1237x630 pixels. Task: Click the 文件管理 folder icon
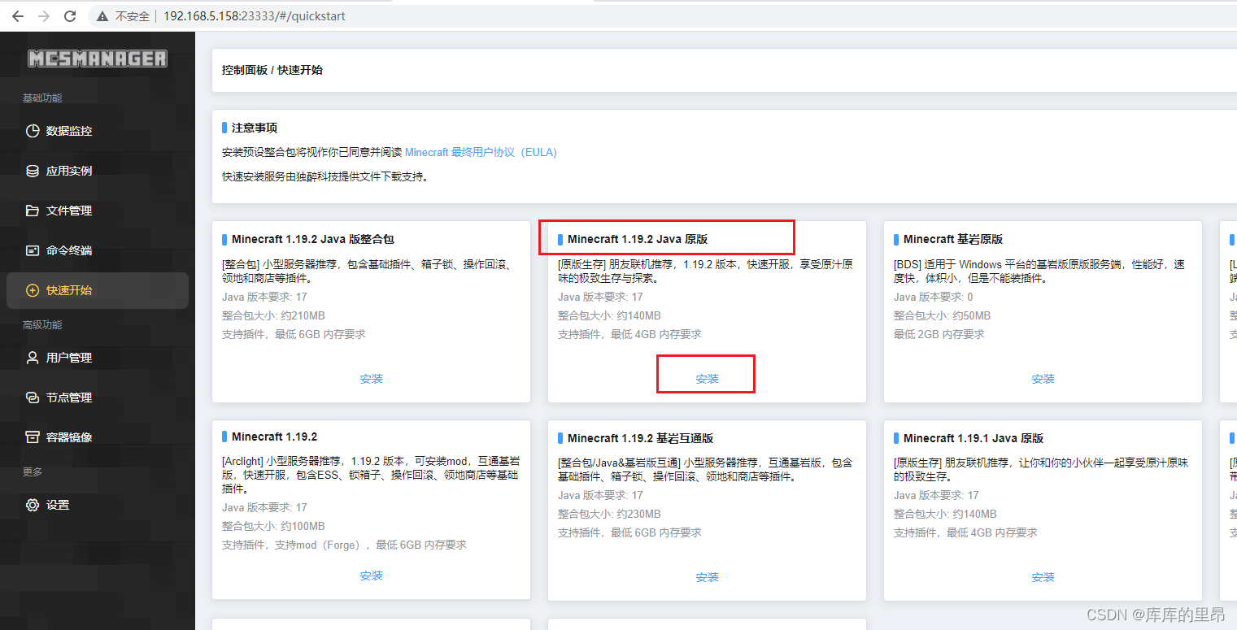click(x=33, y=211)
